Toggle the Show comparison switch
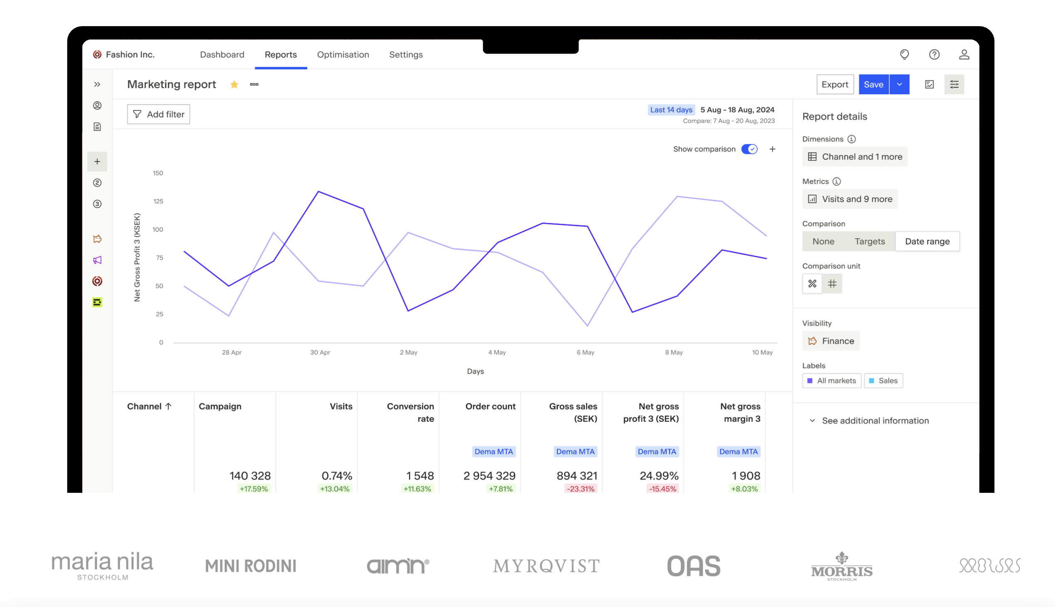Screen dimensions: 1055x607 point(749,149)
